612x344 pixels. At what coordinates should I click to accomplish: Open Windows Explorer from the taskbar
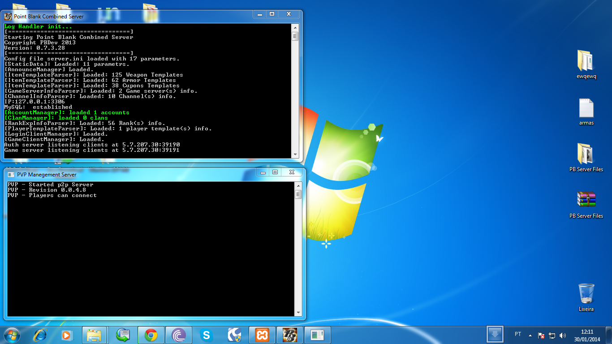(x=95, y=334)
